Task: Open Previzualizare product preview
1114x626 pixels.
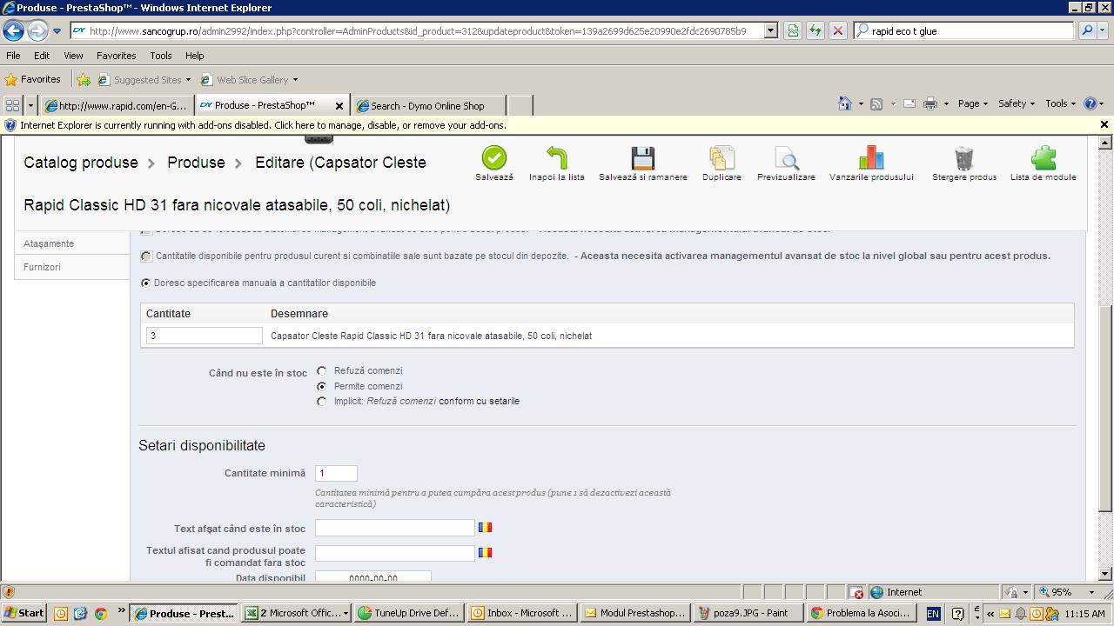Action: (x=786, y=157)
